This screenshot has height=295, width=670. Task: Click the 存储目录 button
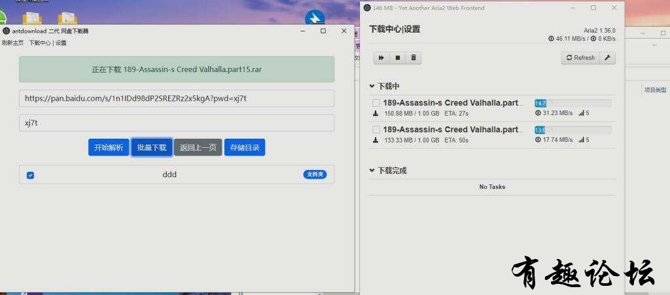point(245,147)
